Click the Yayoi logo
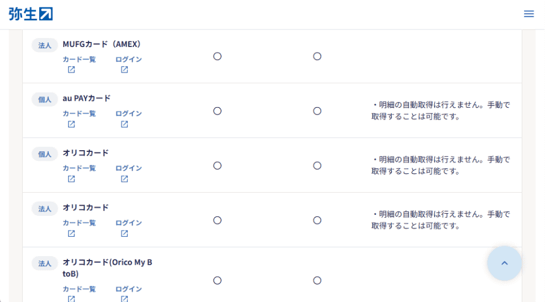Viewport: 545px width, 302px height. [x=31, y=14]
